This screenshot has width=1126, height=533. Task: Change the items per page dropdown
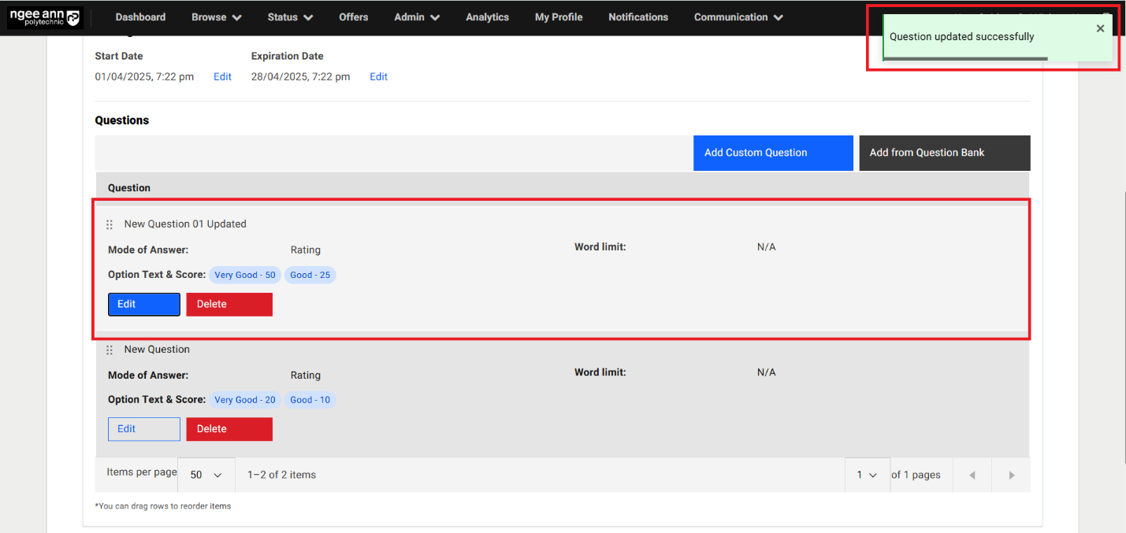[206, 475]
